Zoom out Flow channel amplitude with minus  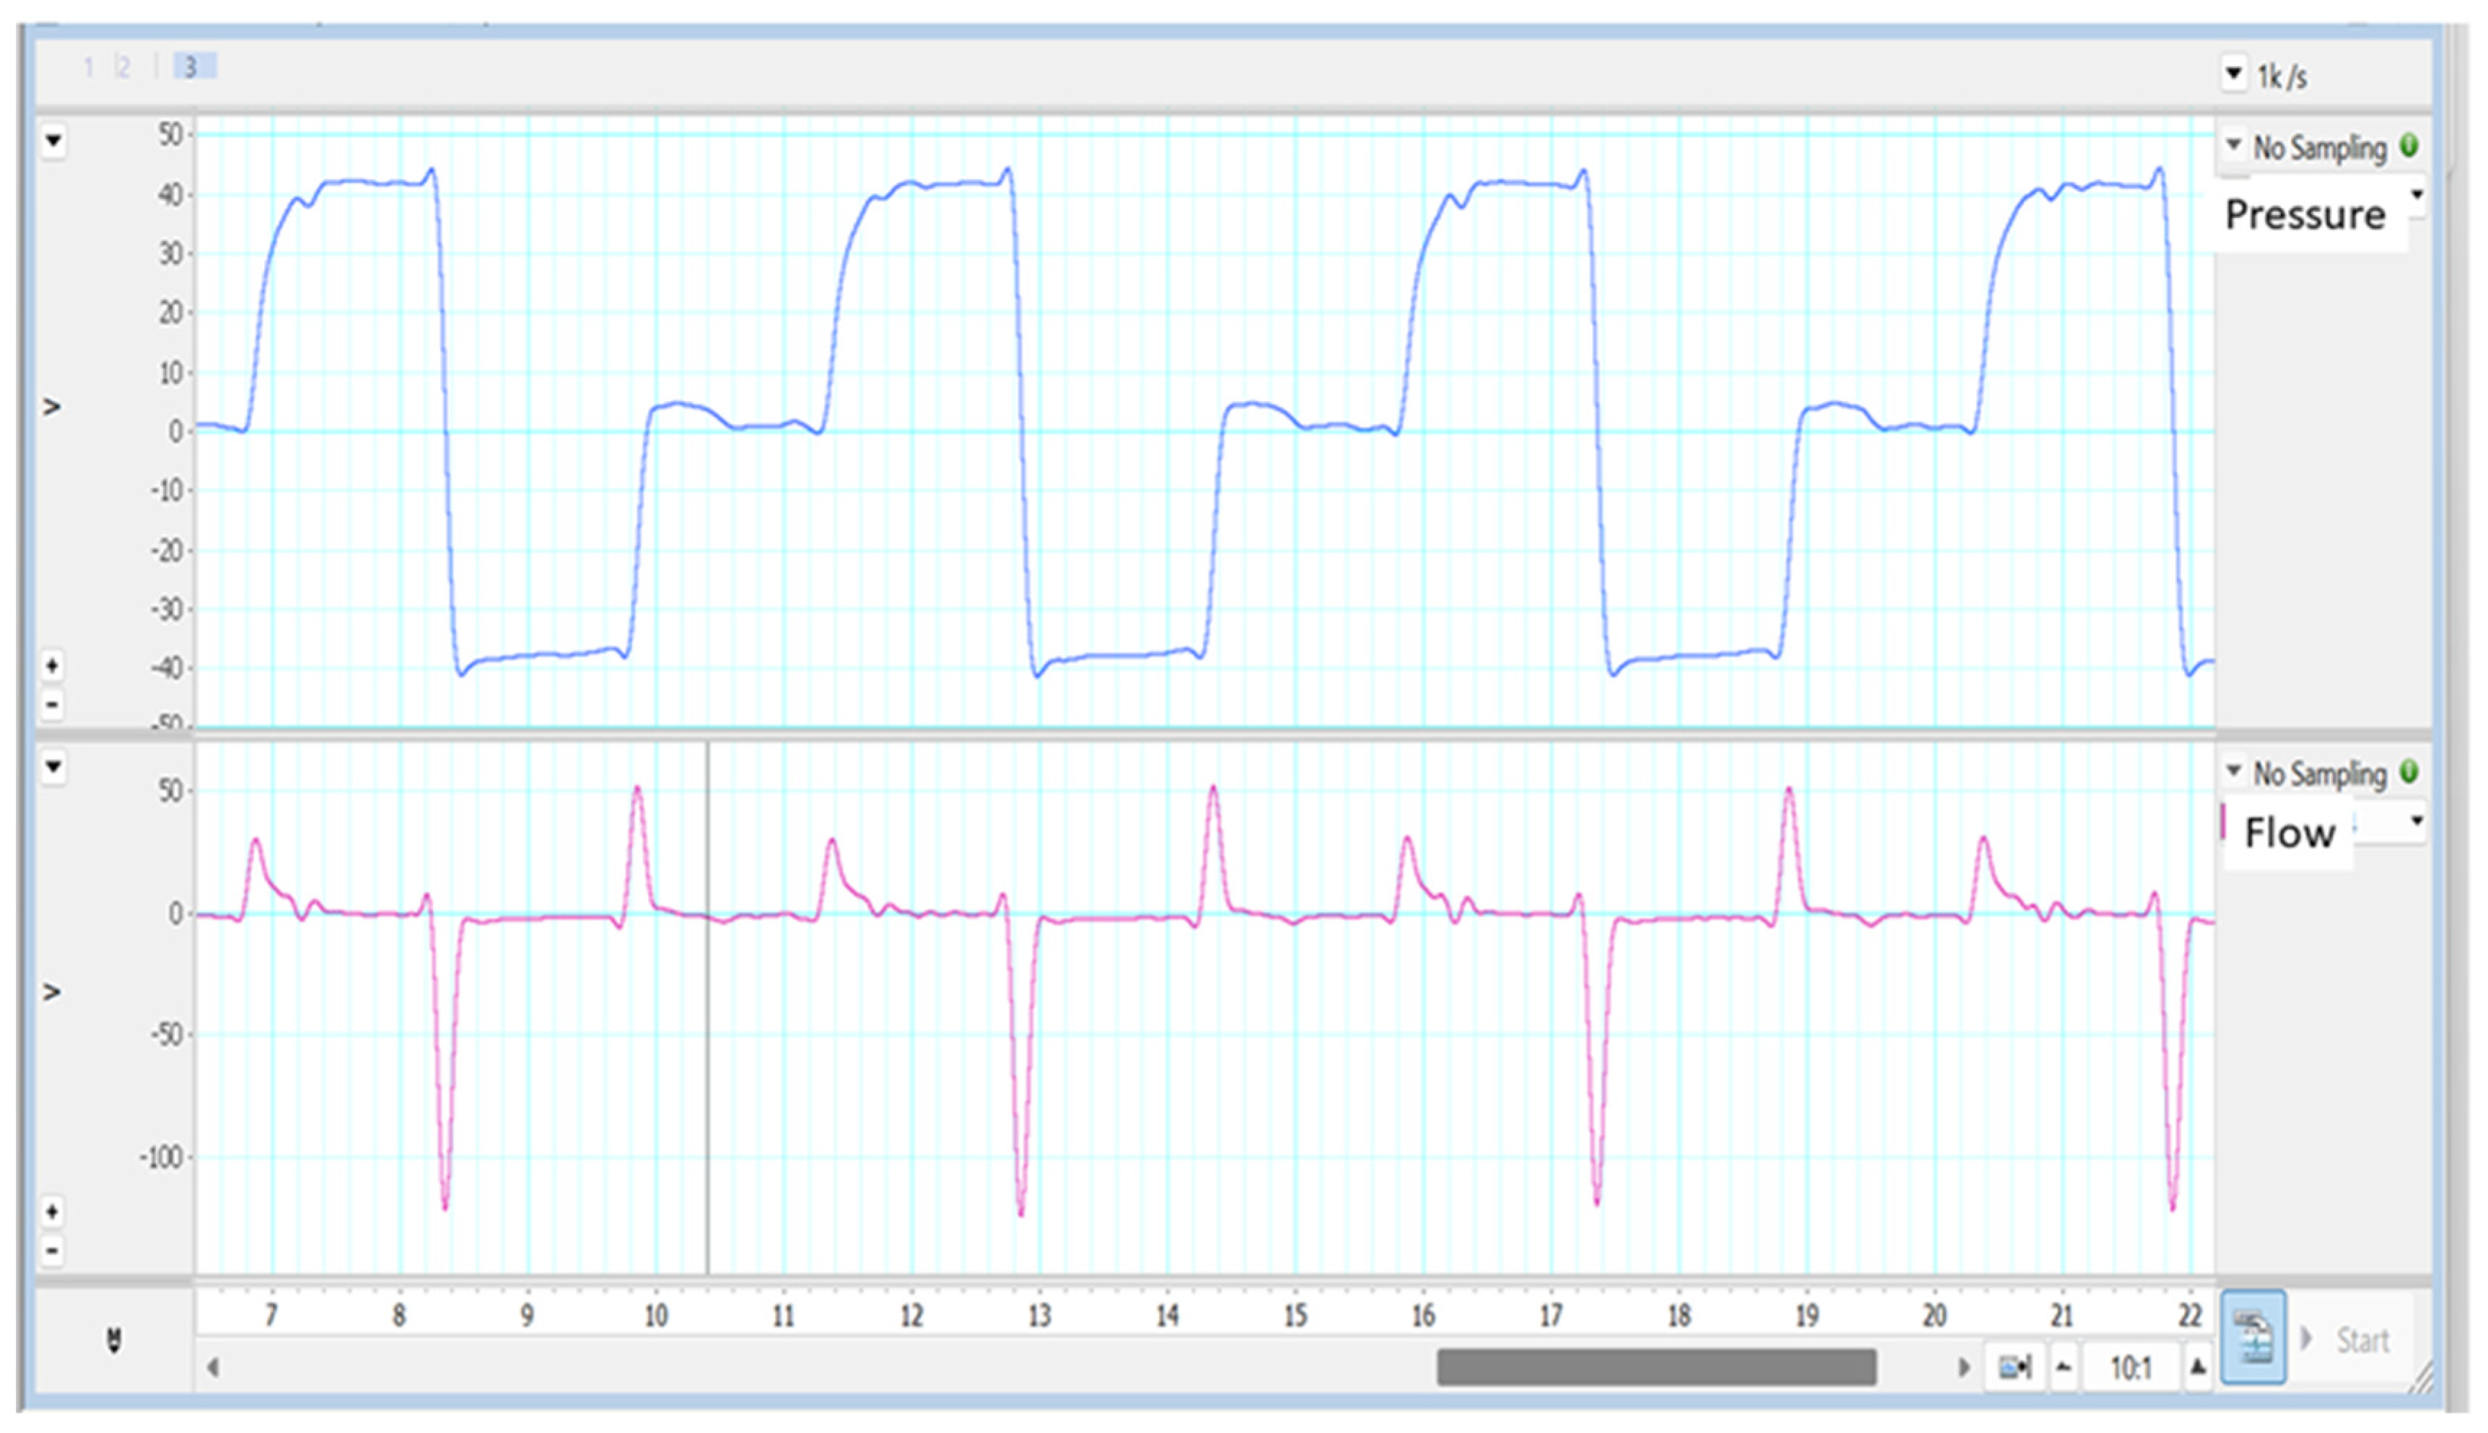pyautogui.click(x=53, y=1251)
